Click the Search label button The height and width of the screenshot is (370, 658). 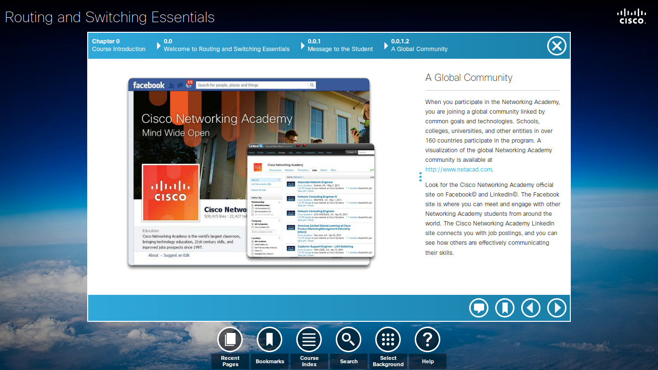[x=349, y=361]
